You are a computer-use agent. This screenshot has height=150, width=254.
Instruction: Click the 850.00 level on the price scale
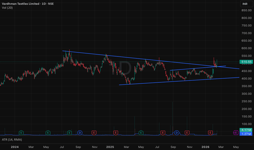[x=246, y=10]
